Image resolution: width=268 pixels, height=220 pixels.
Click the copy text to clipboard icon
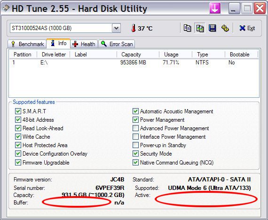click(x=187, y=28)
